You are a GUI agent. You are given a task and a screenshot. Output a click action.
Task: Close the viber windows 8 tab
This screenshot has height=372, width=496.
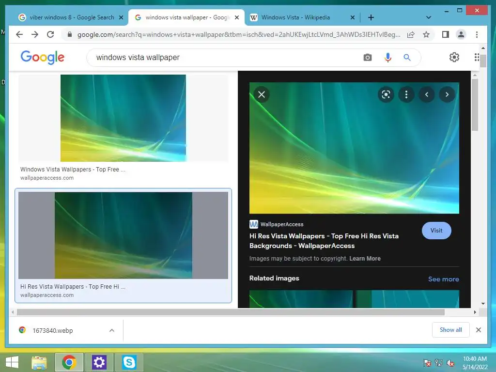pos(121,18)
